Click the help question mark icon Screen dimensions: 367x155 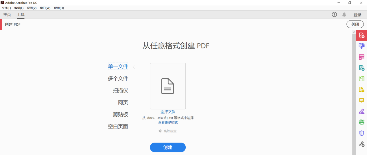pyautogui.click(x=334, y=14)
